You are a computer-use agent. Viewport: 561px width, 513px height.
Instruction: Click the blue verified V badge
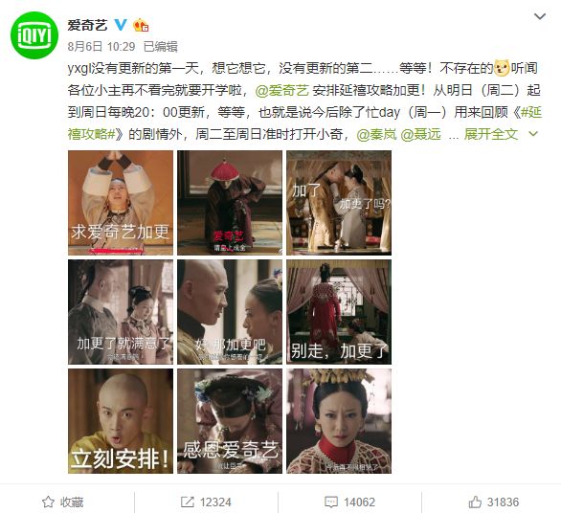pos(121,25)
